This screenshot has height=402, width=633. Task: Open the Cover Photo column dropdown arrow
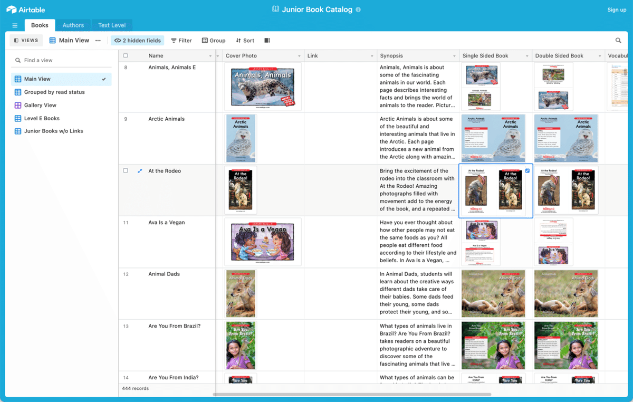point(299,56)
